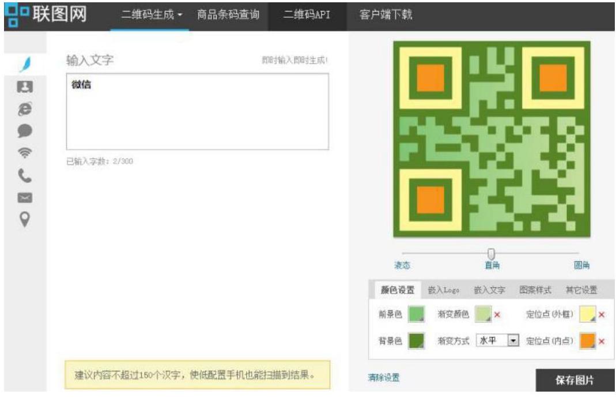Select the WiFi icon in sidebar

(25, 153)
